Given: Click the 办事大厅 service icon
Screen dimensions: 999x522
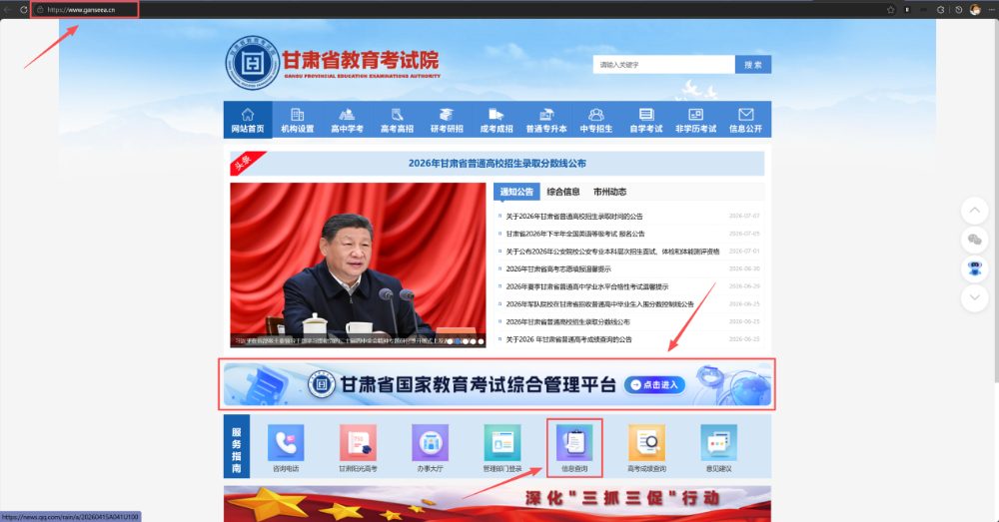Looking at the screenshot, I should tap(430, 443).
